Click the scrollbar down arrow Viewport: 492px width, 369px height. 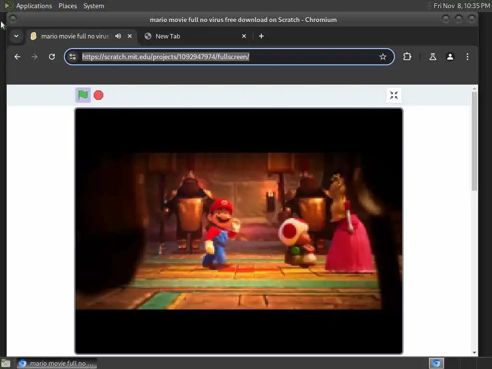pos(474,353)
